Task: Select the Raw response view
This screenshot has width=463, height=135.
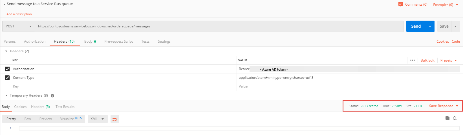Action: click(28, 119)
